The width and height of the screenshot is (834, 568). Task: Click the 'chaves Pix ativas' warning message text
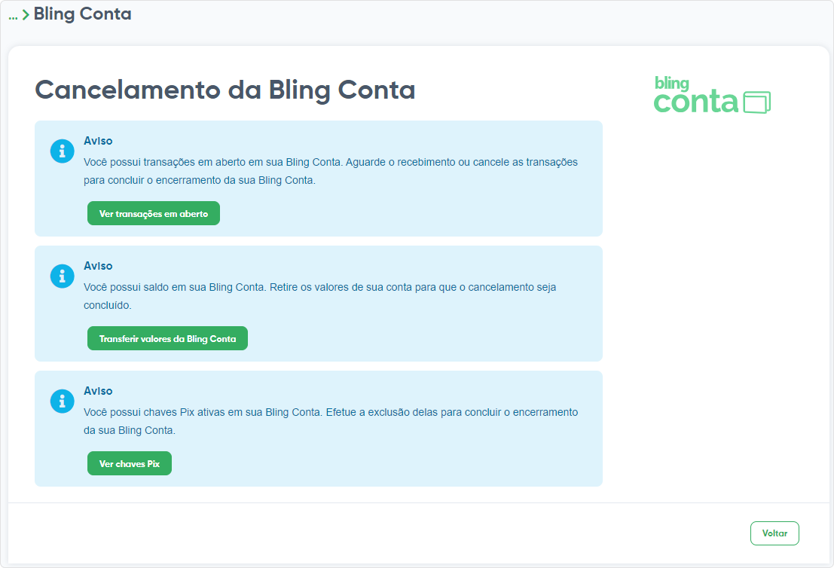330,421
